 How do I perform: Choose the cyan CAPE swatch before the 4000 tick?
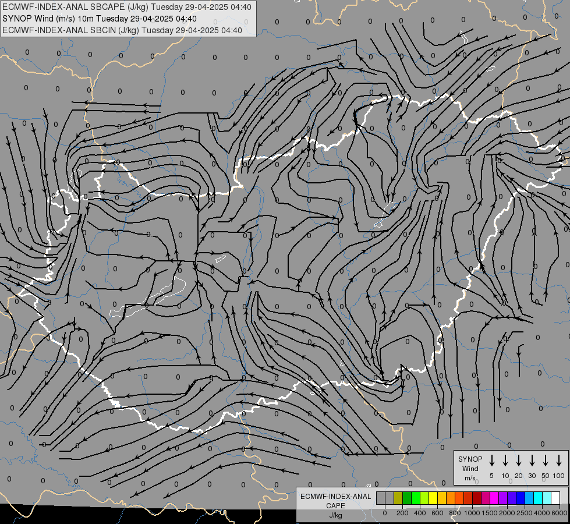tap(537, 498)
